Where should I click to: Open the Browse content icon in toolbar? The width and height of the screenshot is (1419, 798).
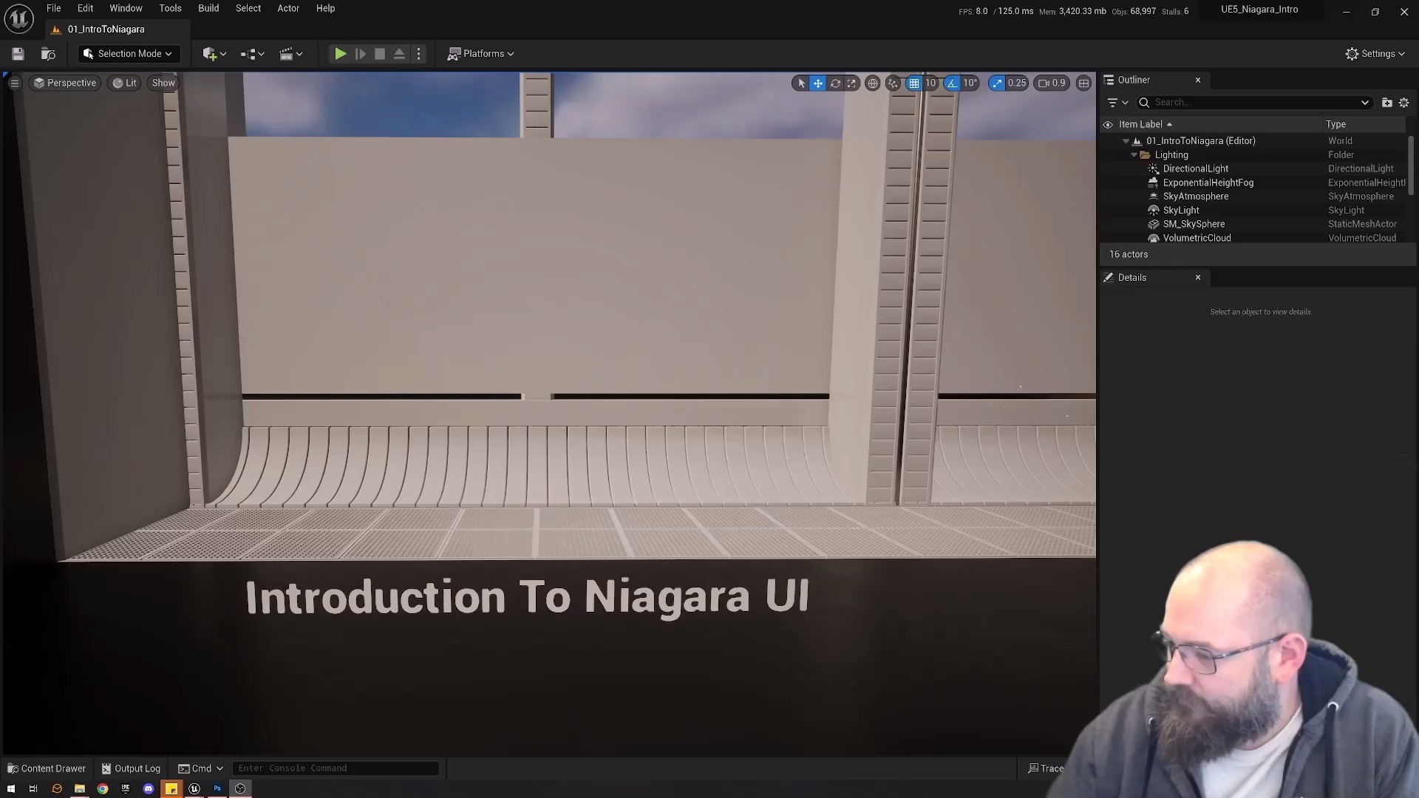tap(48, 54)
